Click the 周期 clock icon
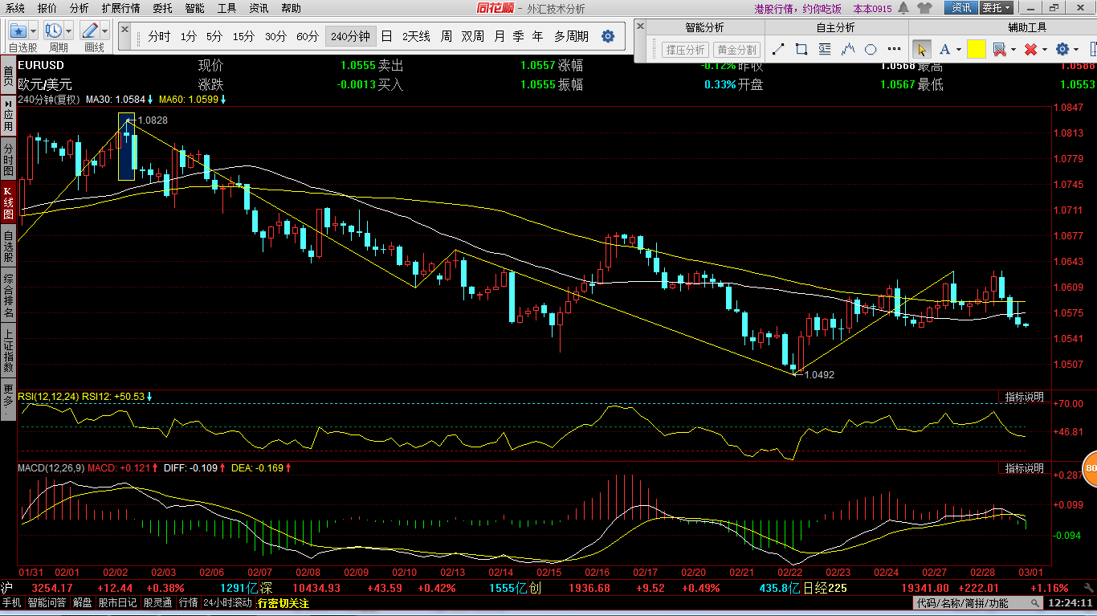Image resolution: width=1097 pixels, height=616 pixels. pyautogui.click(x=54, y=31)
